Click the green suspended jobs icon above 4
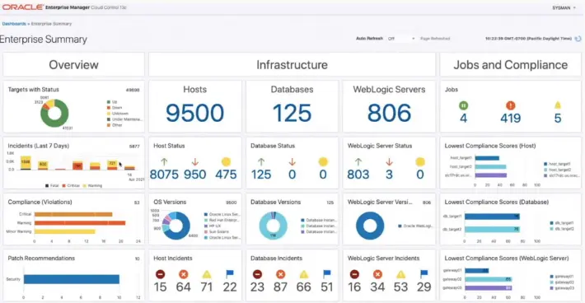Viewport: 585px width, 303px height. [463, 105]
